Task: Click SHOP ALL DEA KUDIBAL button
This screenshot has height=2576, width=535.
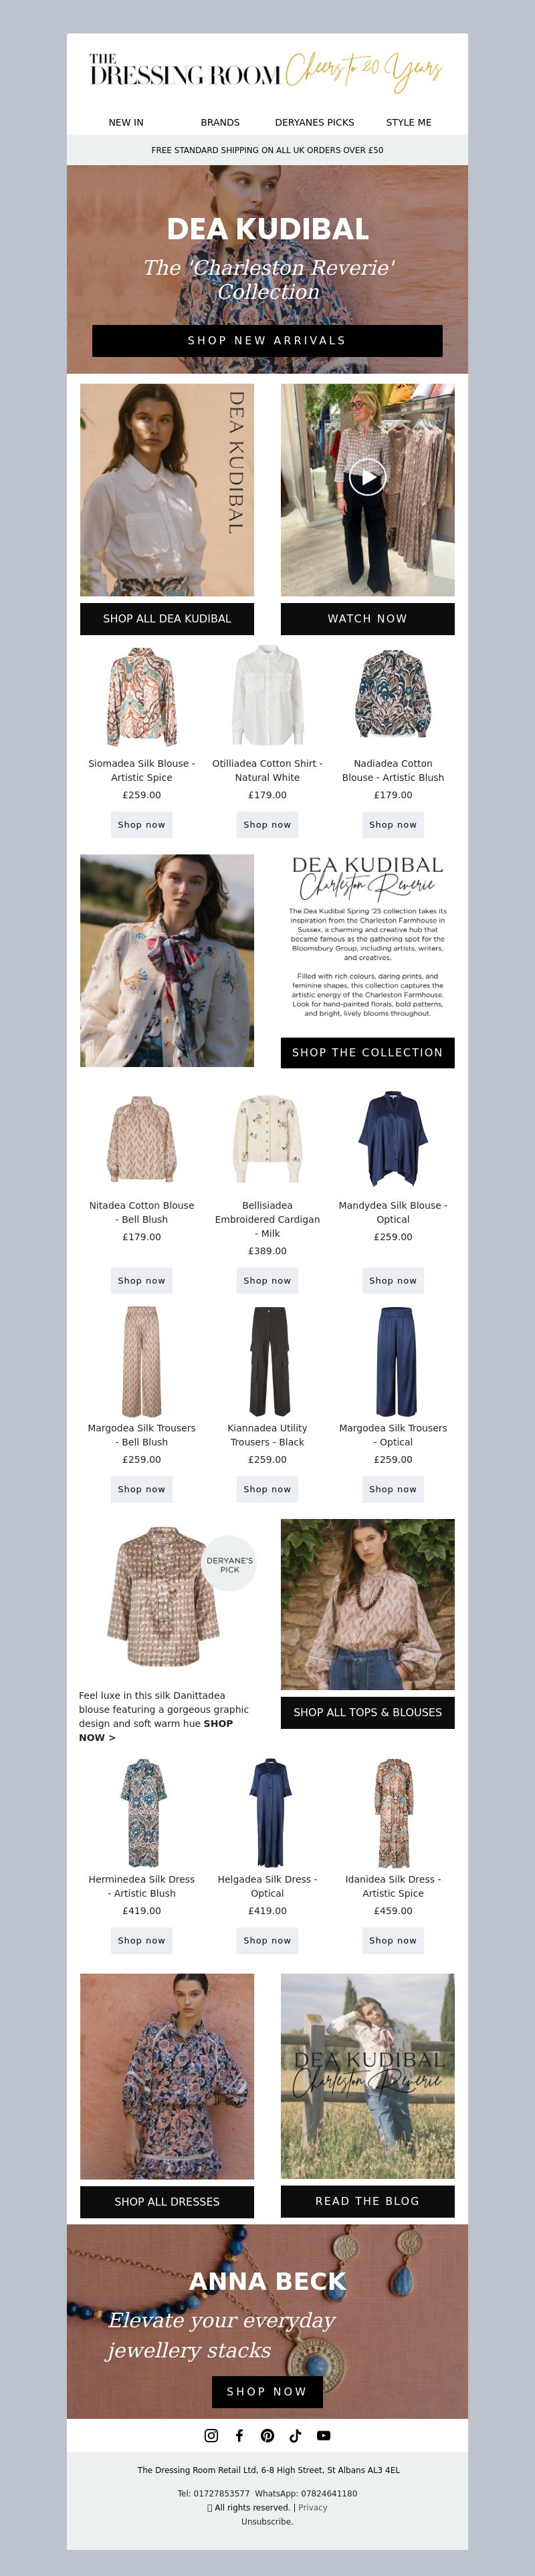Action: 167,618
